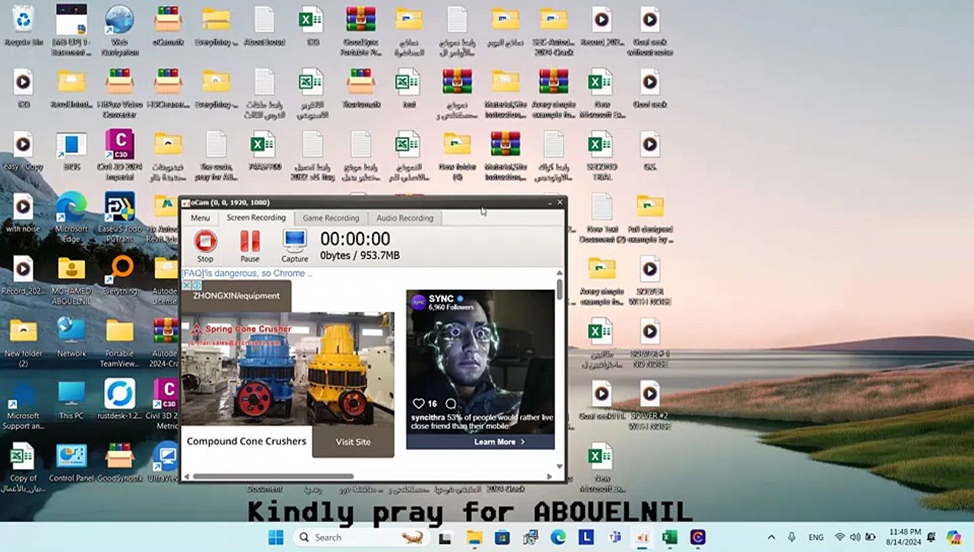The height and width of the screenshot is (552, 974).
Task: Select the Portable TeamViewer folder
Action: 120,342
